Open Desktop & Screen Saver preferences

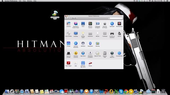76,25
